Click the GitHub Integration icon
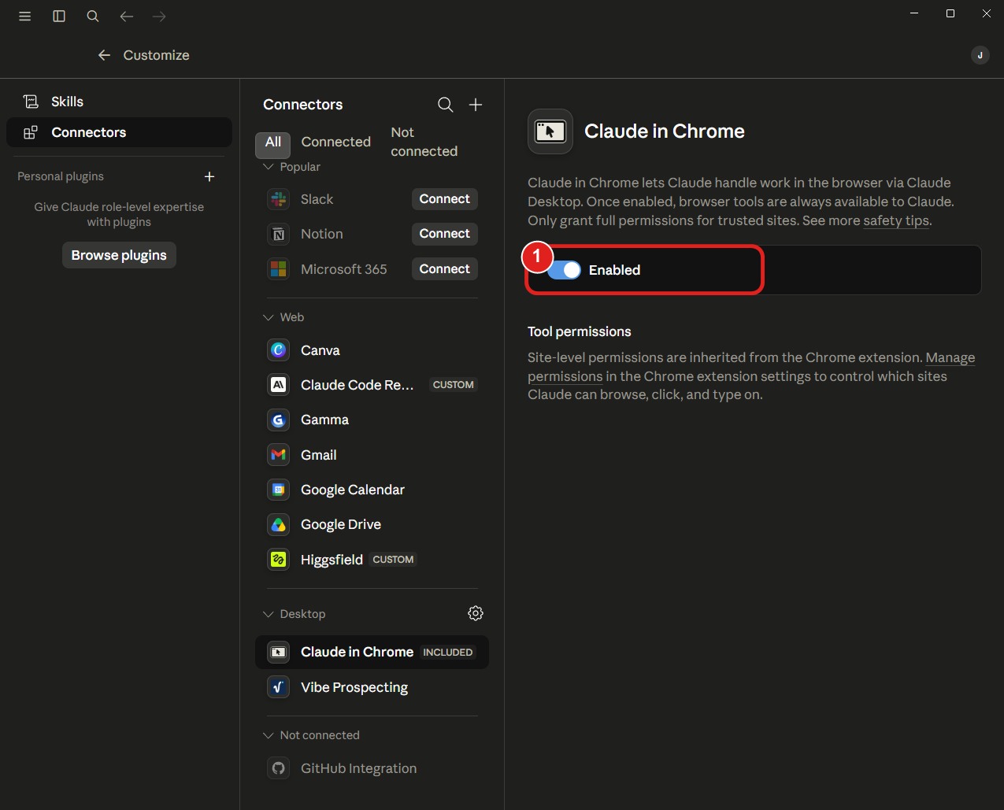Image resolution: width=1004 pixels, height=810 pixels. pos(279,768)
